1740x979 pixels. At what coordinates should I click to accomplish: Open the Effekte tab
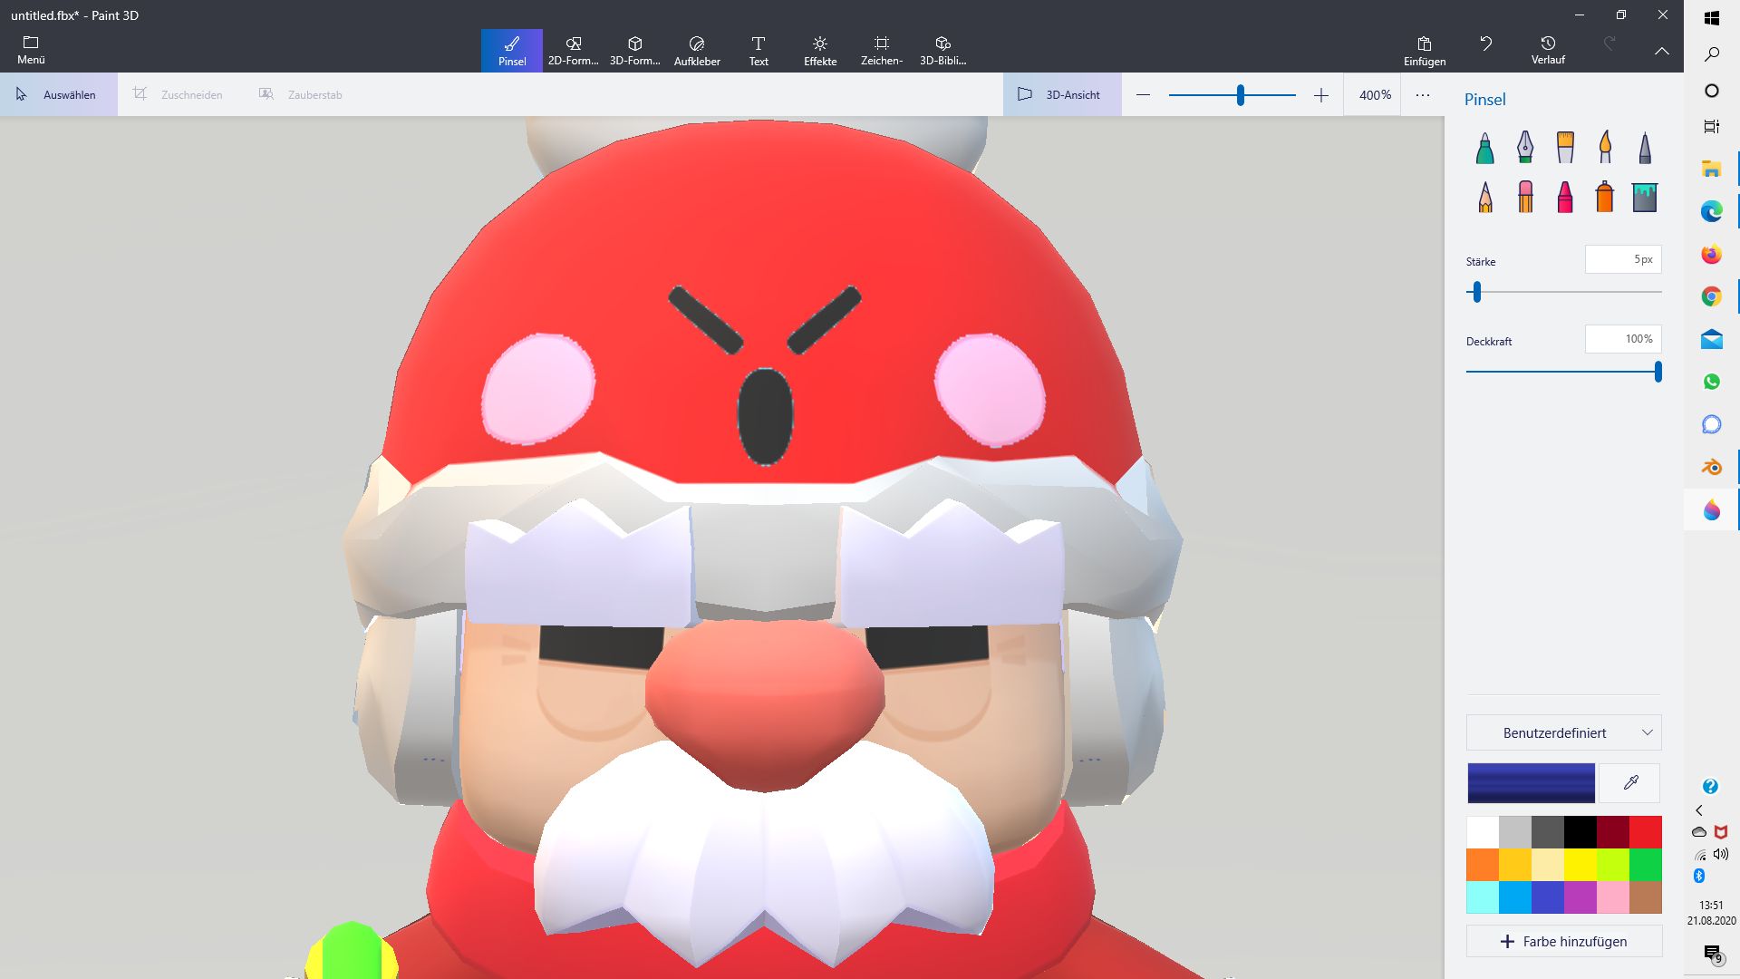[820, 51]
